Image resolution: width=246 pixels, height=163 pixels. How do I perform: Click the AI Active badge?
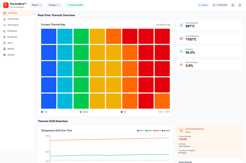coord(203,5)
